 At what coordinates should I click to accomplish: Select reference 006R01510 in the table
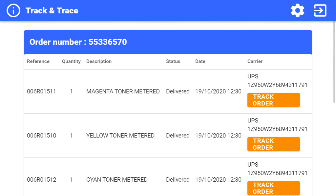(41, 136)
